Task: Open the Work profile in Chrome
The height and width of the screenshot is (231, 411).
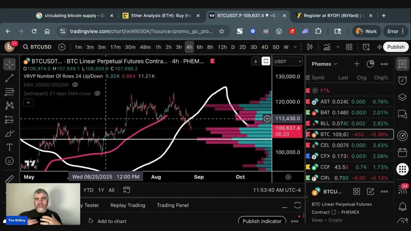Action: pyautogui.click(x=367, y=31)
